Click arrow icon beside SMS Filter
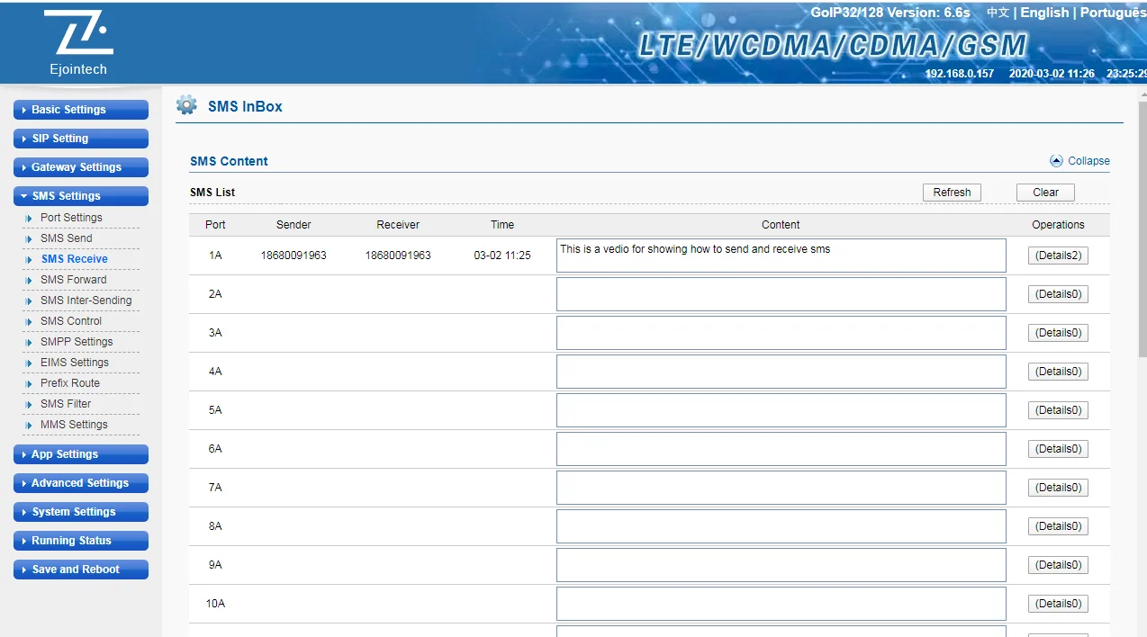 [x=30, y=405]
